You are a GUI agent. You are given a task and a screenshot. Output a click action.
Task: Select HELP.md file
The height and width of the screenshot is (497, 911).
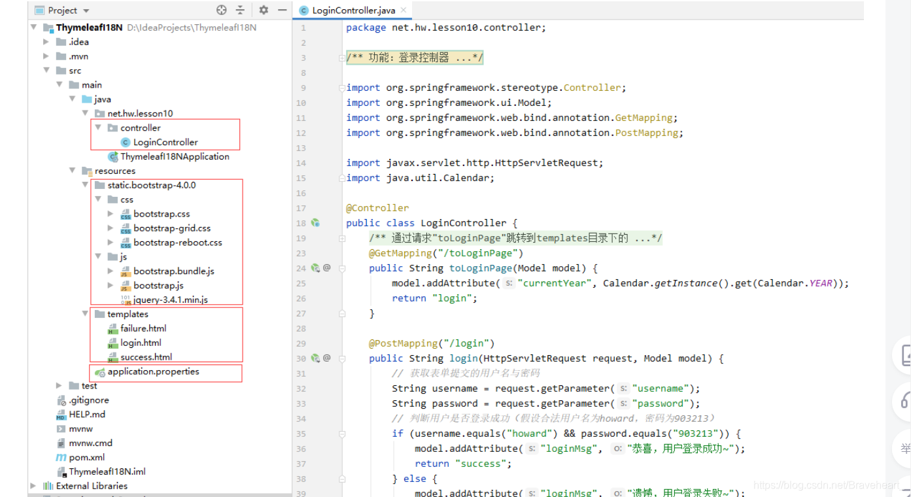(80, 415)
